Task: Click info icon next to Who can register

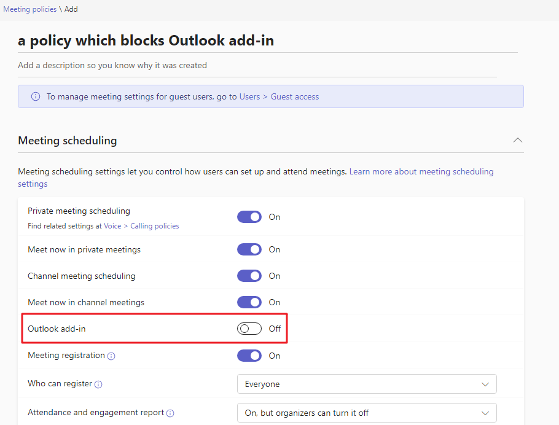Action: [x=98, y=384]
